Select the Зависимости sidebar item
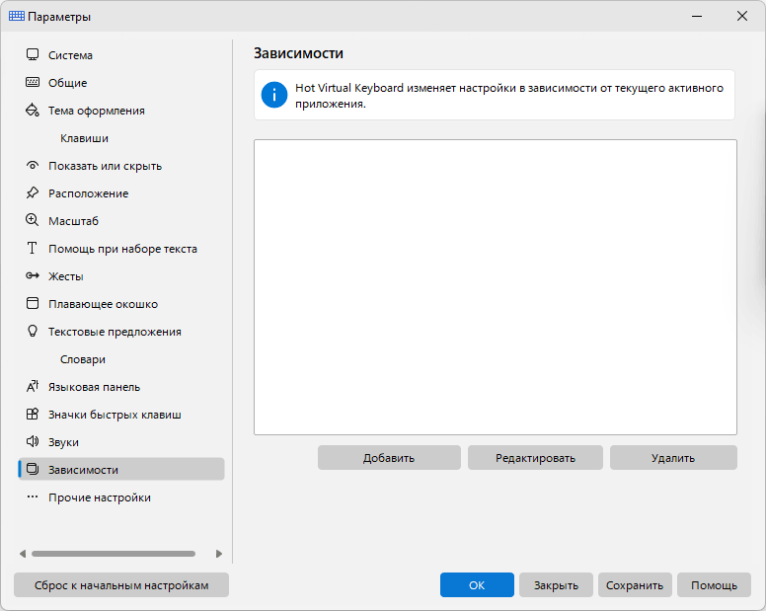 point(121,470)
